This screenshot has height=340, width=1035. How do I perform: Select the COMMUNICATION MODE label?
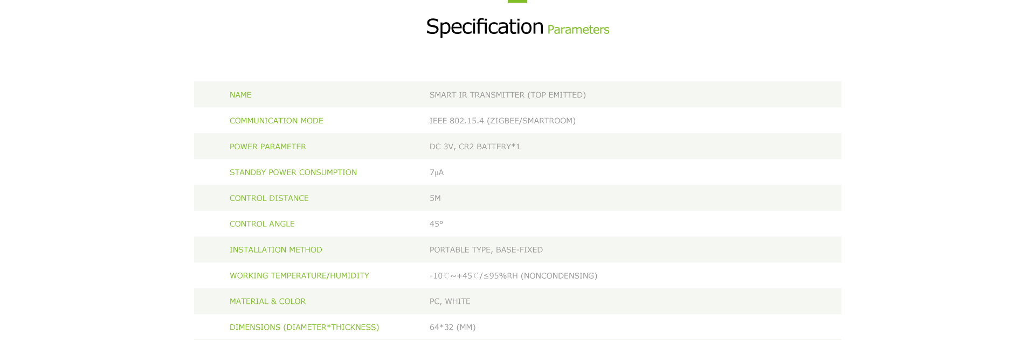click(x=276, y=121)
